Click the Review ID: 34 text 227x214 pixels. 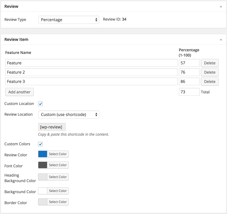115,19
